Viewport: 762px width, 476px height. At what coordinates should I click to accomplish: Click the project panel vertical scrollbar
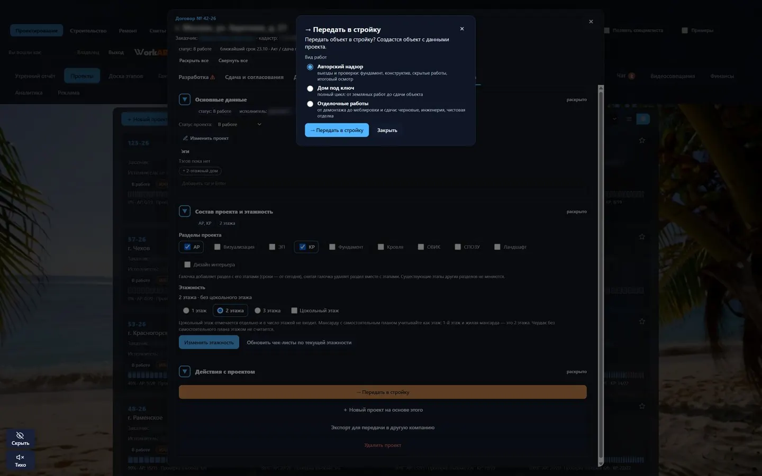[601, 275]
